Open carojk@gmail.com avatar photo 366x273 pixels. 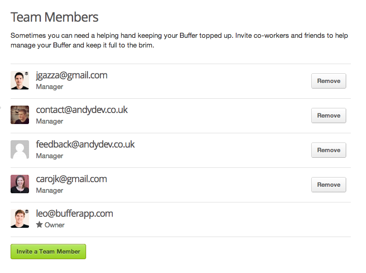(20, 184)
